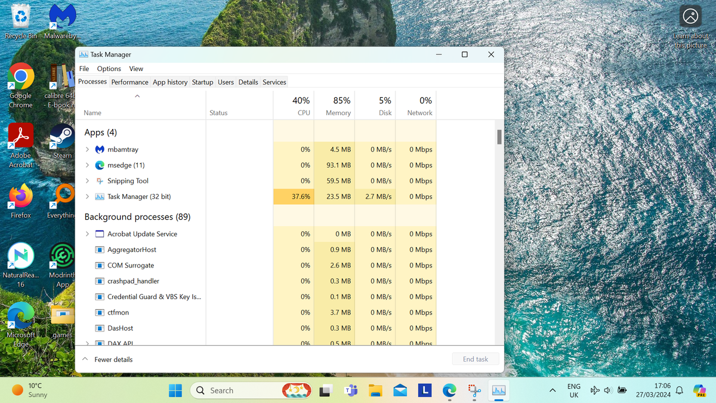Expand the Task Manager (32 bit) entry
This screenshot has height=403, width=716.
[x=87, y=196]
